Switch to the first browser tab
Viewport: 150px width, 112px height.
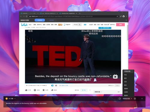pos(29,13)
